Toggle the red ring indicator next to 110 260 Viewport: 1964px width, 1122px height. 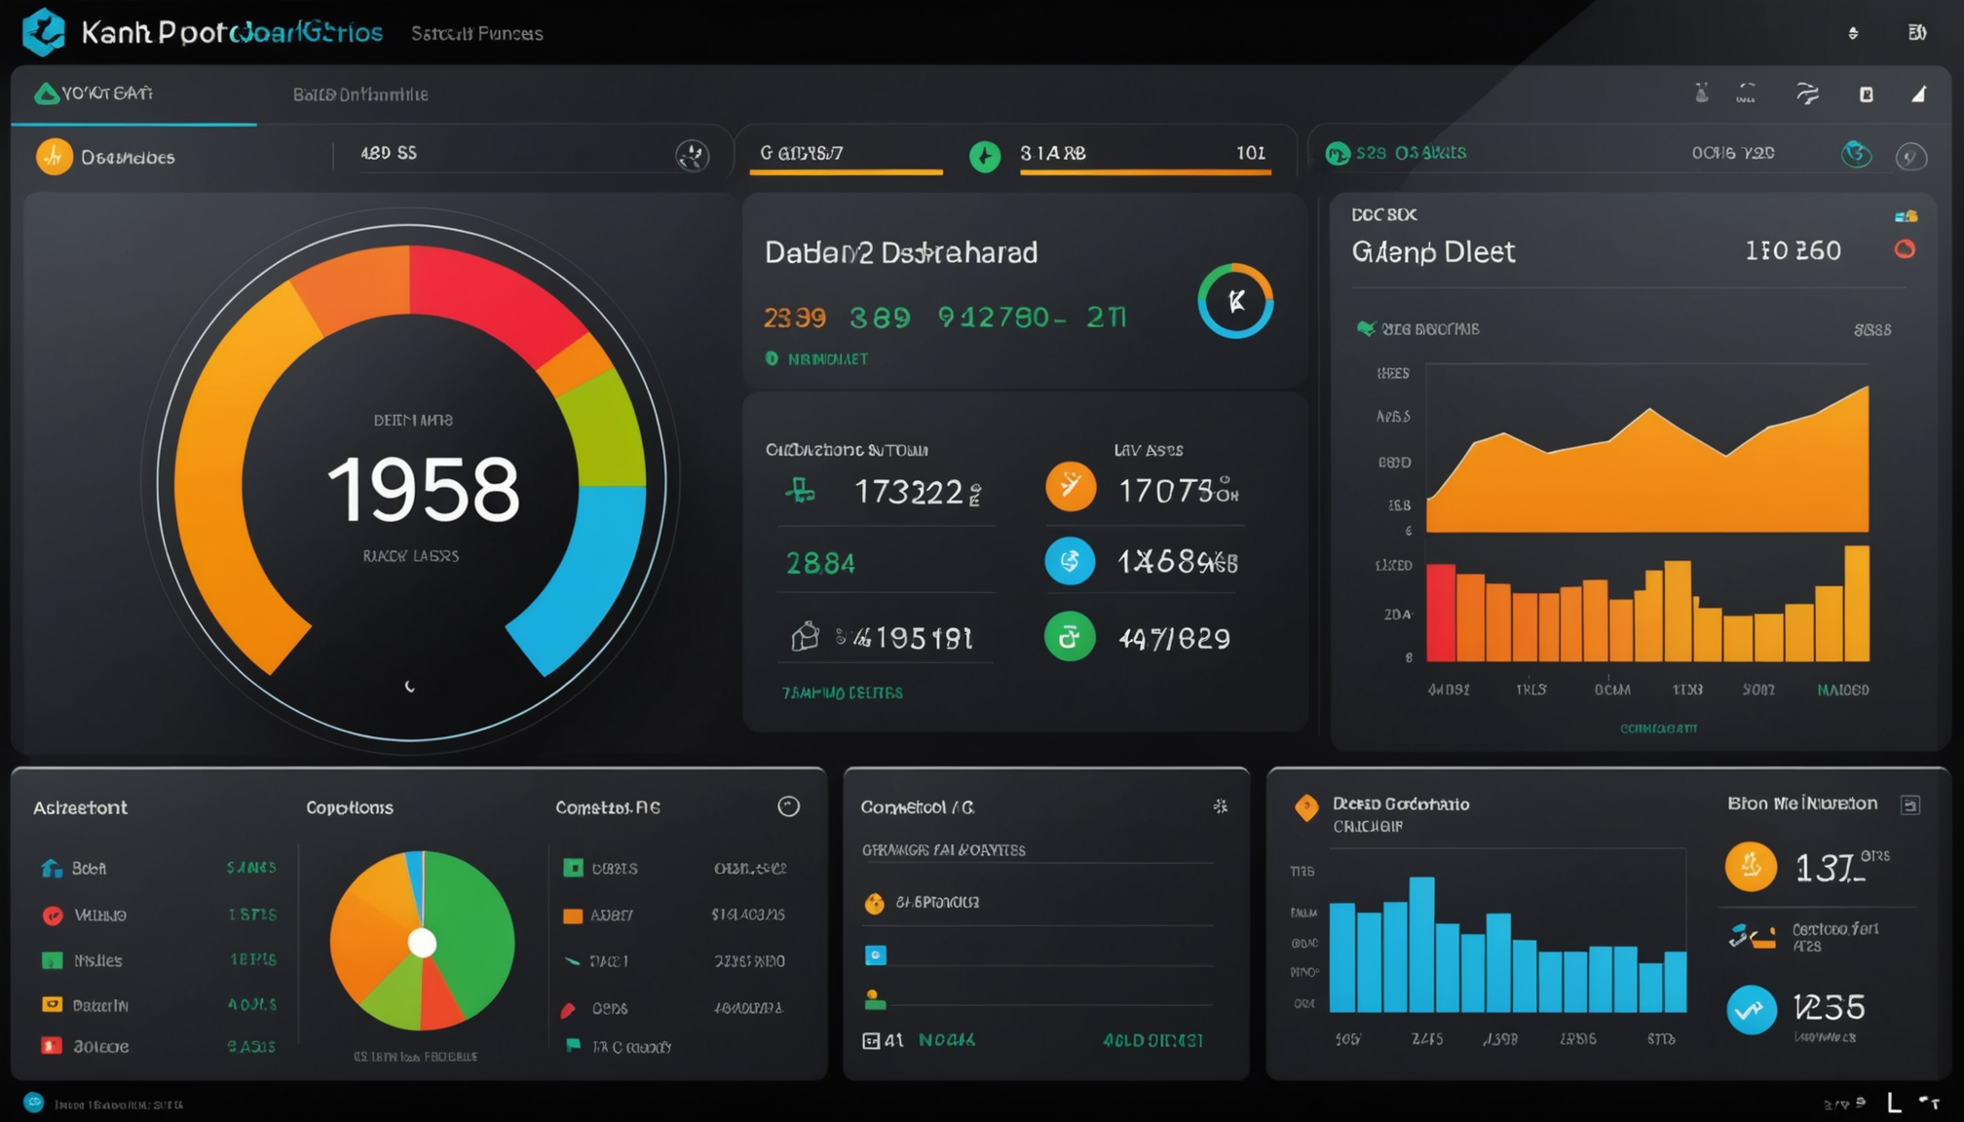click(1905, 249)
